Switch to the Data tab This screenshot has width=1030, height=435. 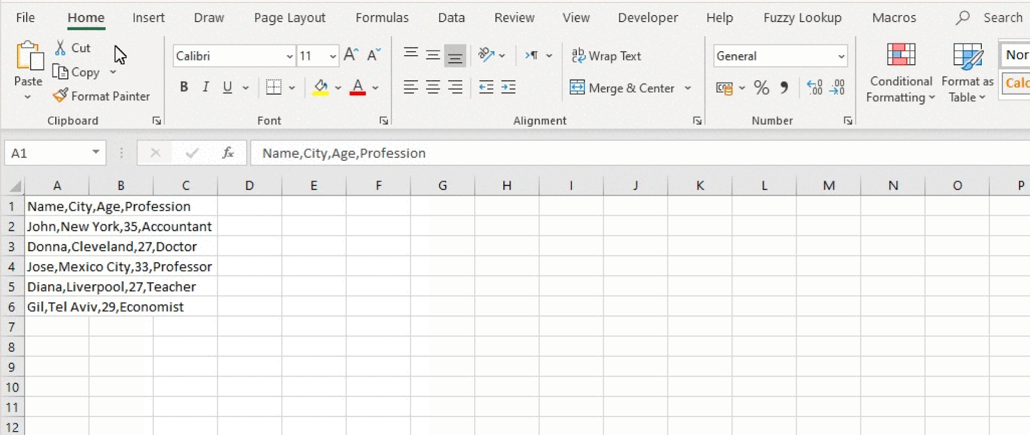point(451,18)
